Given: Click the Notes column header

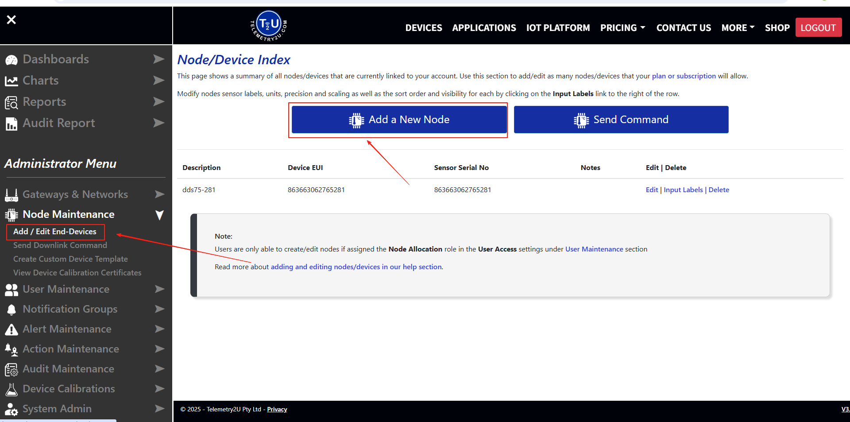Looking at the screenshot, I should point(591,168).
